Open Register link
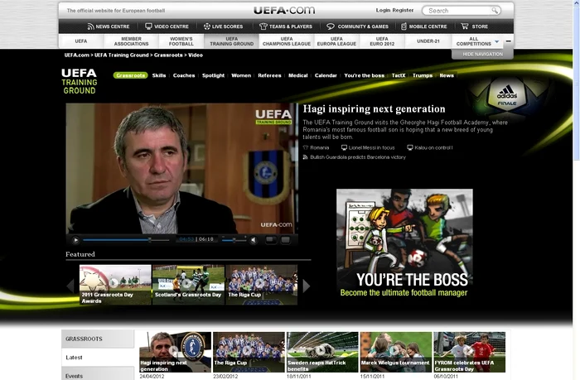Image resolution: width=580 pixels, height=380 pixels. tap(404, 11)
